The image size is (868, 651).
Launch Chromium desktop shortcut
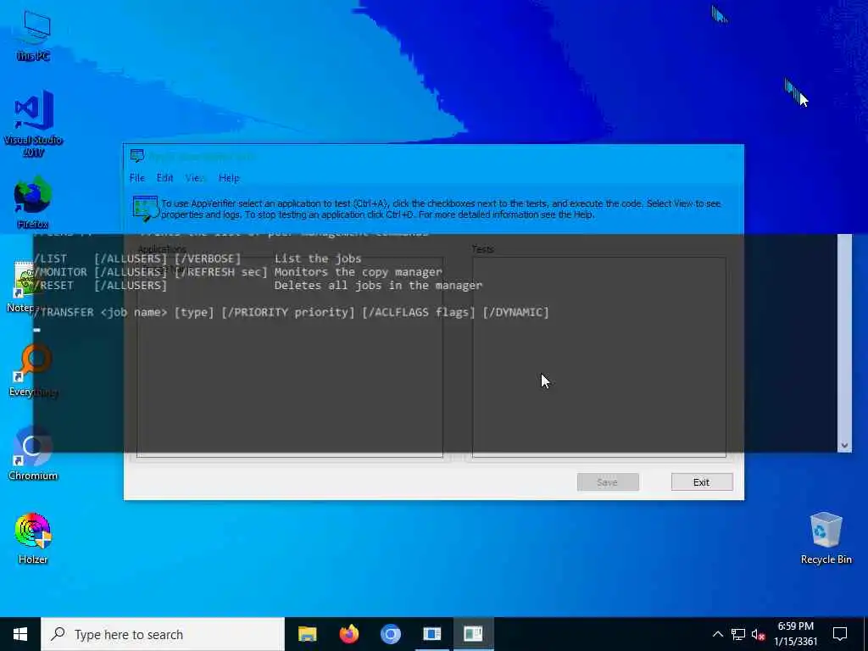pyautogui.click(x=33, y=454)
